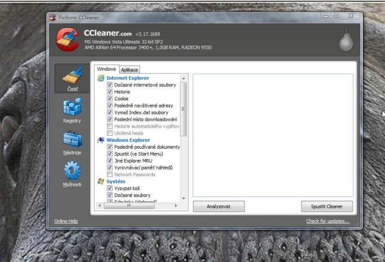This screenshot has height=262, width=385.
Task: Open the Nástroje tools section
Action: tap(72, 143)
